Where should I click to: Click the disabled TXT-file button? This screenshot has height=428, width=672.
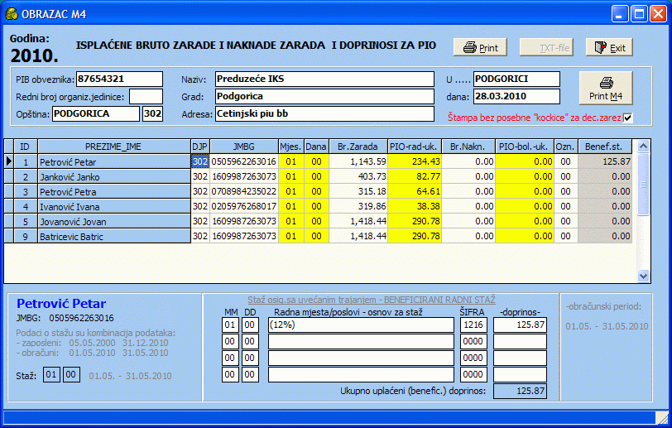point(546,48)
